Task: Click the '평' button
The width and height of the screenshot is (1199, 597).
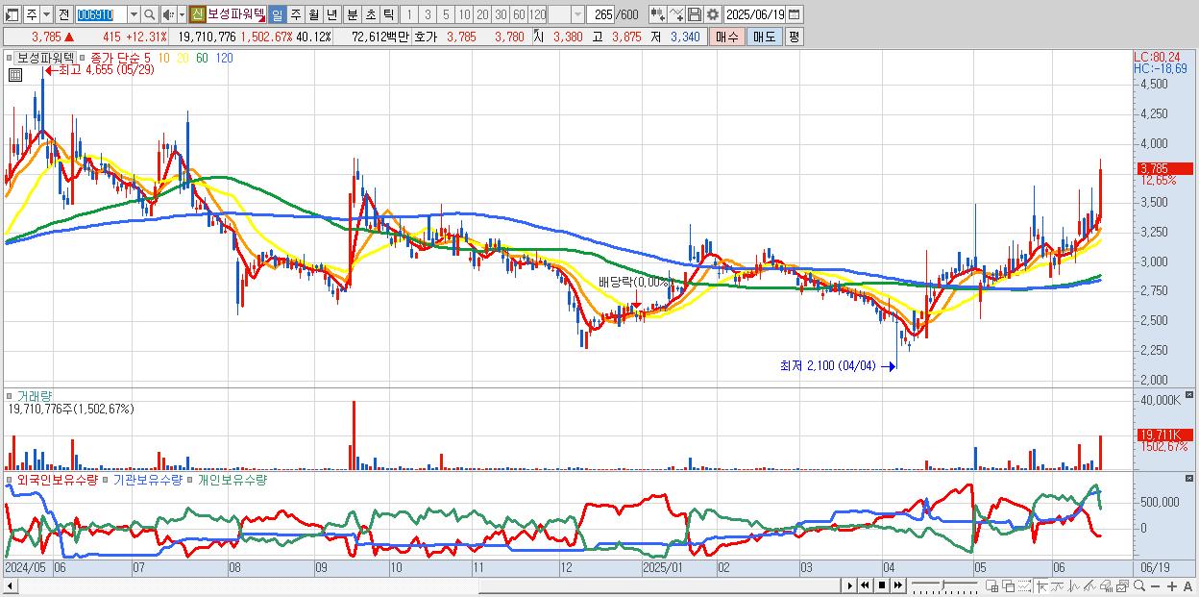Action: (x=794, y=37)
